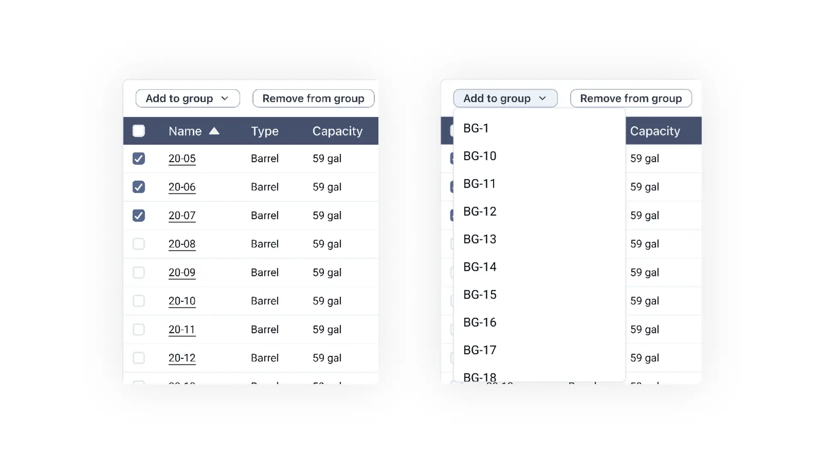Toggle checkbox for item 20-05

click(139, 158)
